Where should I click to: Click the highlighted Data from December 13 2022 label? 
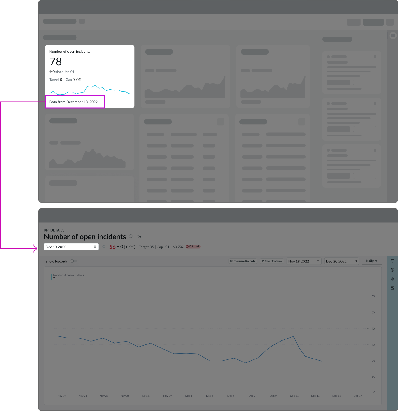[x=73, y=102]
